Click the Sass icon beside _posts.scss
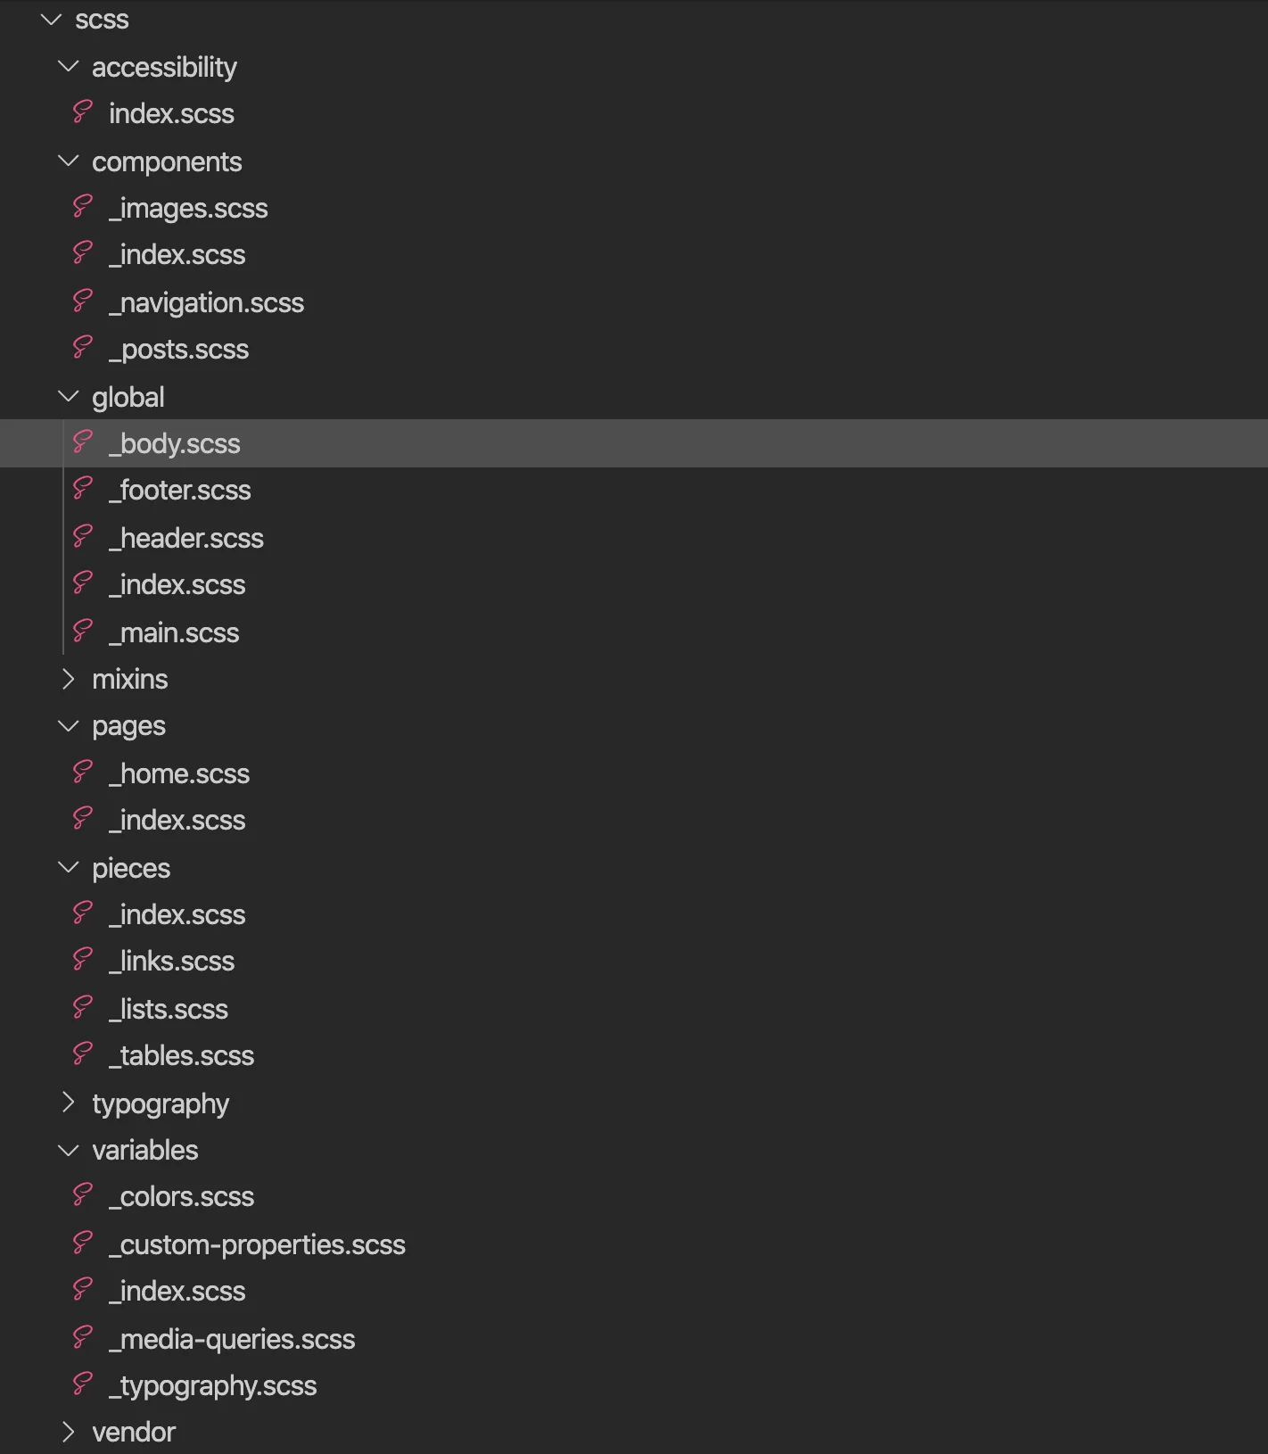Screen dimensions: 1268x1454 pos(83,348)
